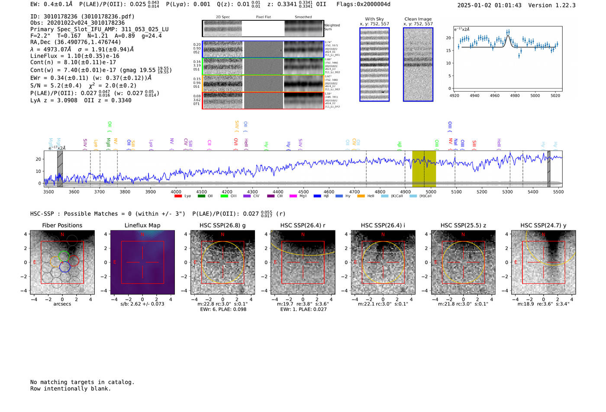Select the green-bordered 2D spectrum fiber row
Image resolution: width=606 pixels, height=412 pixels.
click(263, 66)
